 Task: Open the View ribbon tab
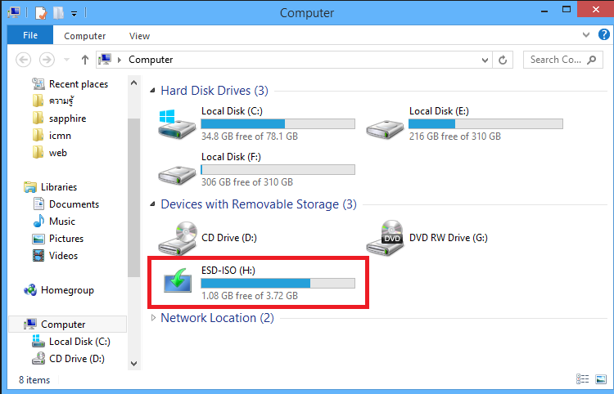pos(139,36)
